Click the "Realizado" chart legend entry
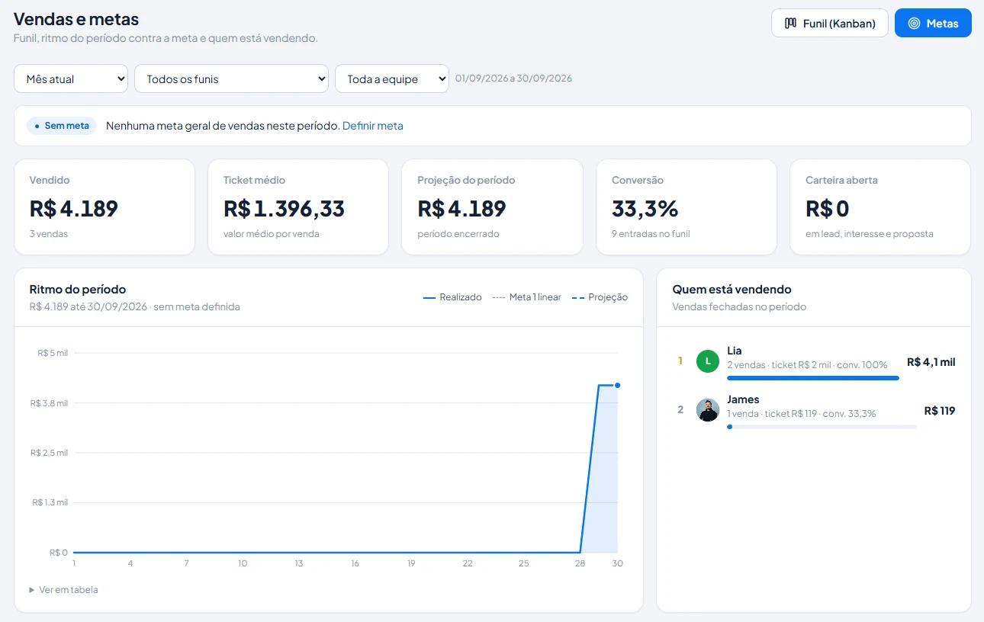Image resolution: width=984 pixels, height=622 pixels. tap(452, 297)
